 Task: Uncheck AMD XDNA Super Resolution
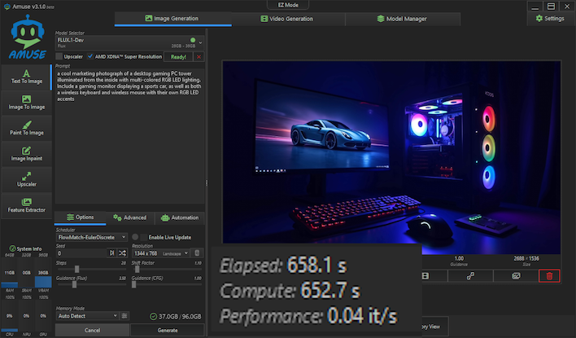[x=90, y=57]
